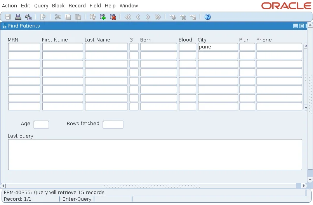This screenshot has width=313, height=205.
Task: Click the Lock Record toolbar icon
Action: [x=193, y=17]
